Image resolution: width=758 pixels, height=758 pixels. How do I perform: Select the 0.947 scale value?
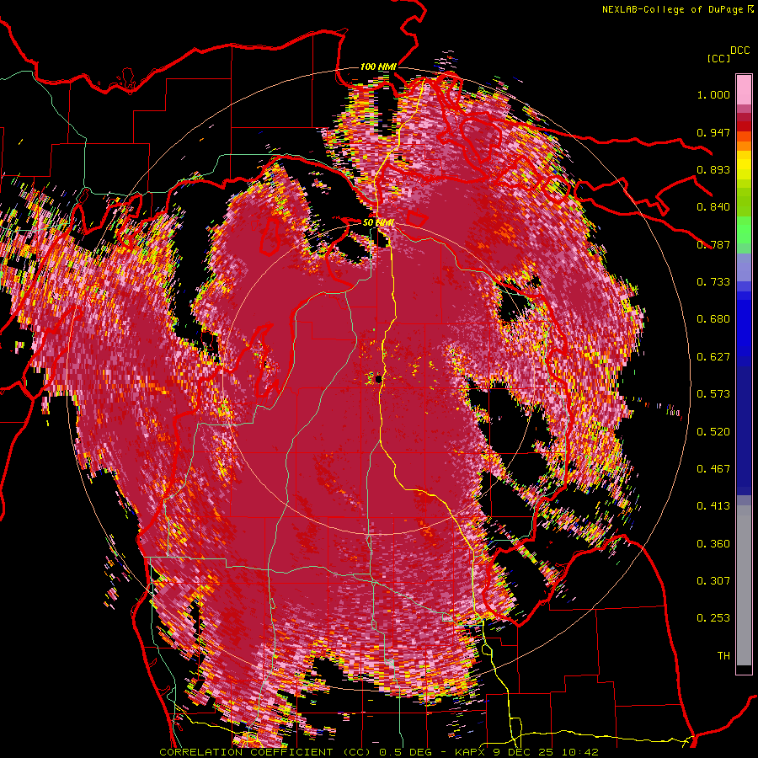pyautogui.click(x=713, y=132)
